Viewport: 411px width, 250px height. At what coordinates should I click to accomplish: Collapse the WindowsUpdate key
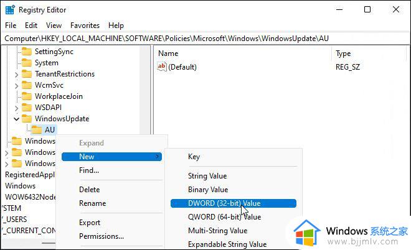[17, 119]
